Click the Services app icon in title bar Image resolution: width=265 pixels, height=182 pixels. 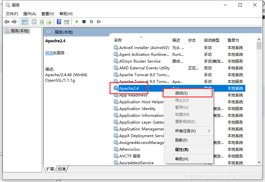8,5
